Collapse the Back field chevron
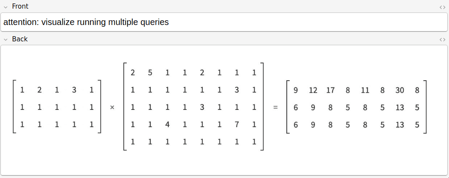The image size is (449, 178). (x=6, y=40)
